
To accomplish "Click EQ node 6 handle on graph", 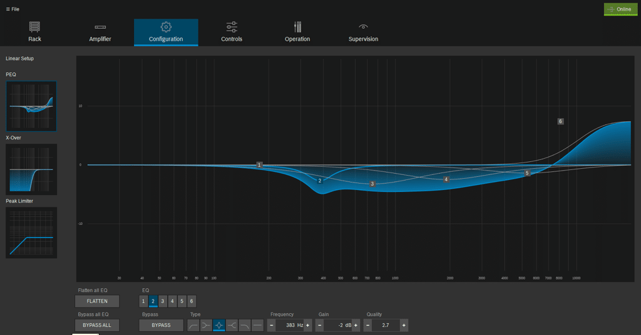I will (x=560, y=121).
